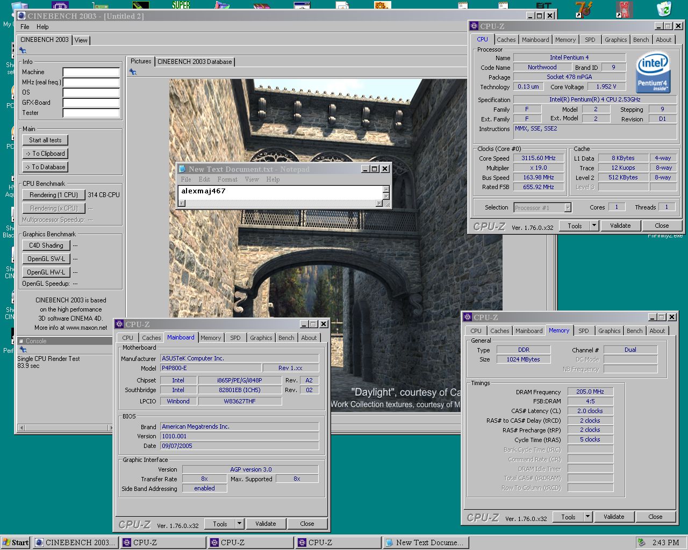Screen dimensions: 688x550
Task: Run the C4D Shading benchmark
Action: (x=46, y=245)
